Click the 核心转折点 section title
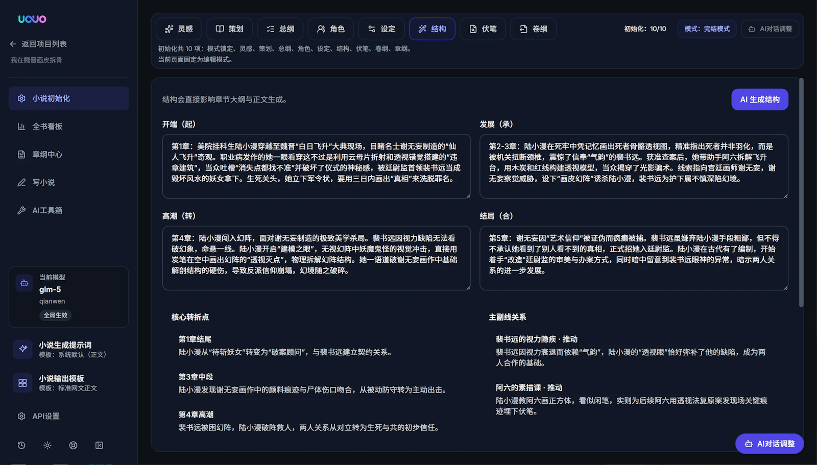This screenshot has width=817, height=465. point(190,317)
